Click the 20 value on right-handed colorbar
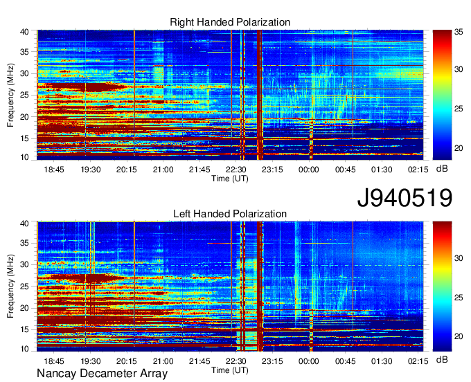The height and width of the screenshot is (382, 471). point(459,148)
